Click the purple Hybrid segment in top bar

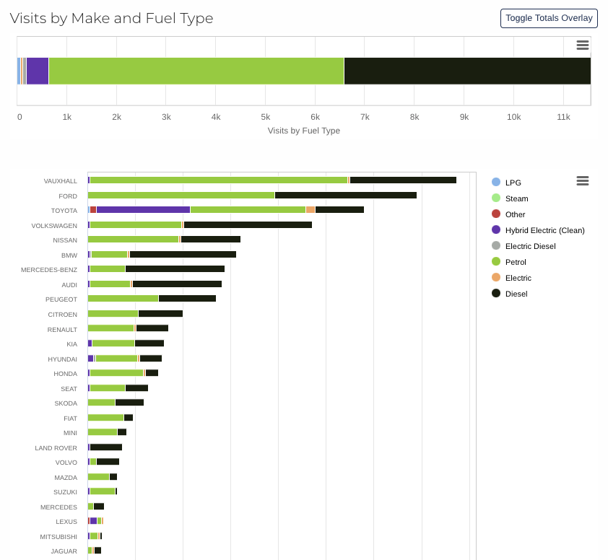[38, 71]
